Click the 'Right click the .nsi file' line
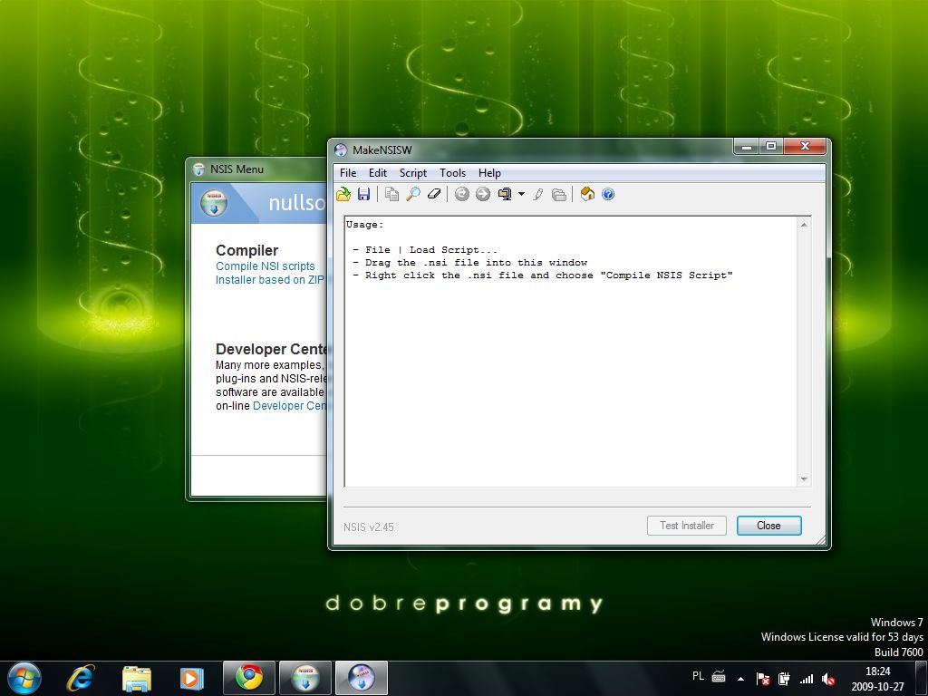 click(543, 275)
